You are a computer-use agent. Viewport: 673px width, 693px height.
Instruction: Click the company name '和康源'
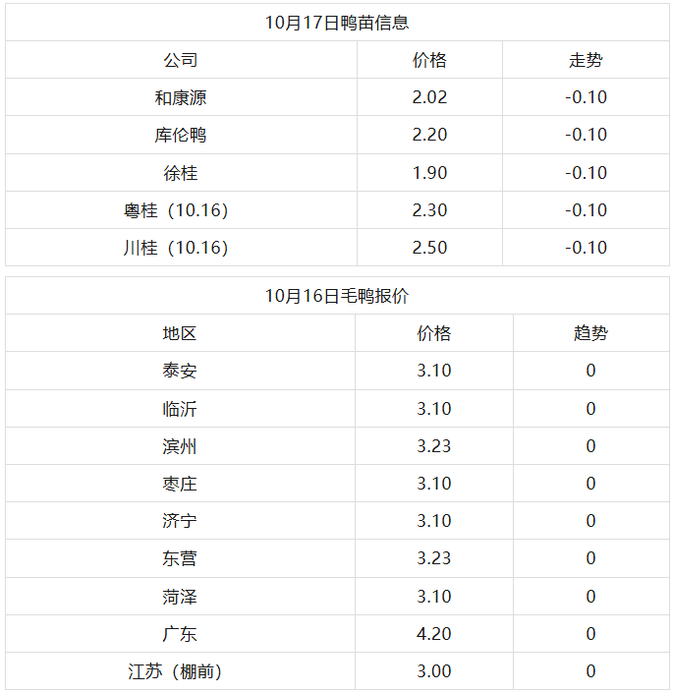[181, 97]
